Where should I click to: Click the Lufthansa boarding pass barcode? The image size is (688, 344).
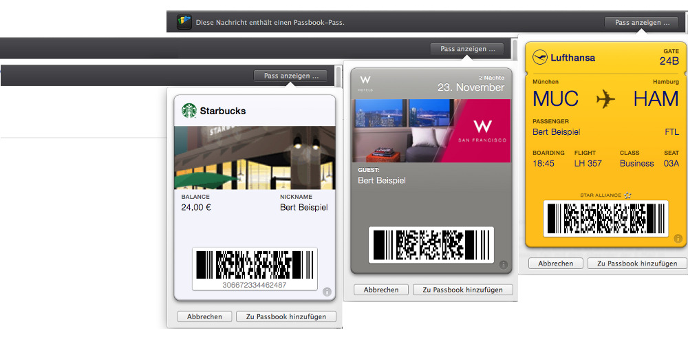click(x=606, y=219)
